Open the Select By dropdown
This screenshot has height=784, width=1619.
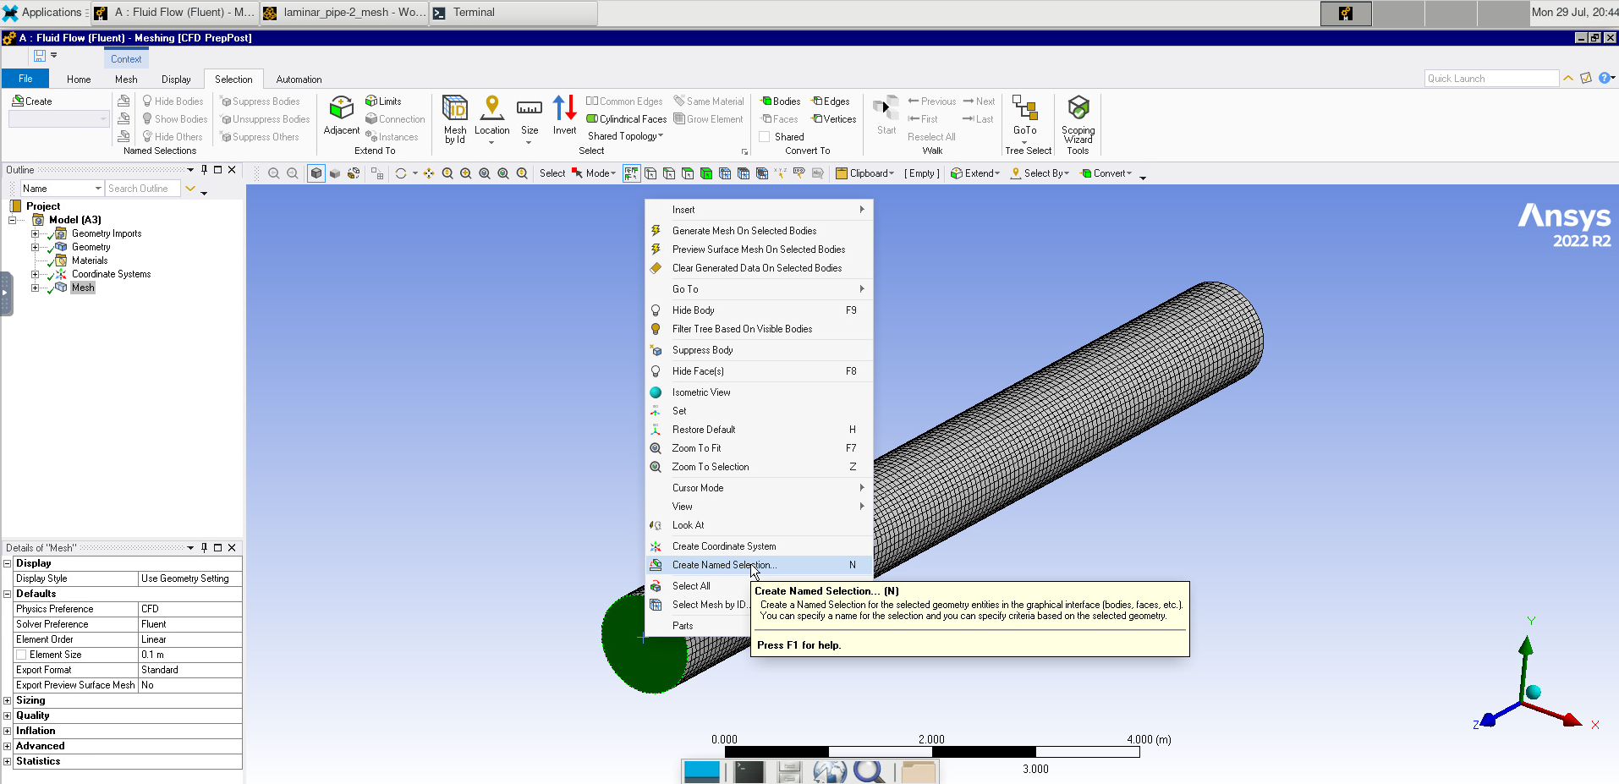(x=1040, y=173)
